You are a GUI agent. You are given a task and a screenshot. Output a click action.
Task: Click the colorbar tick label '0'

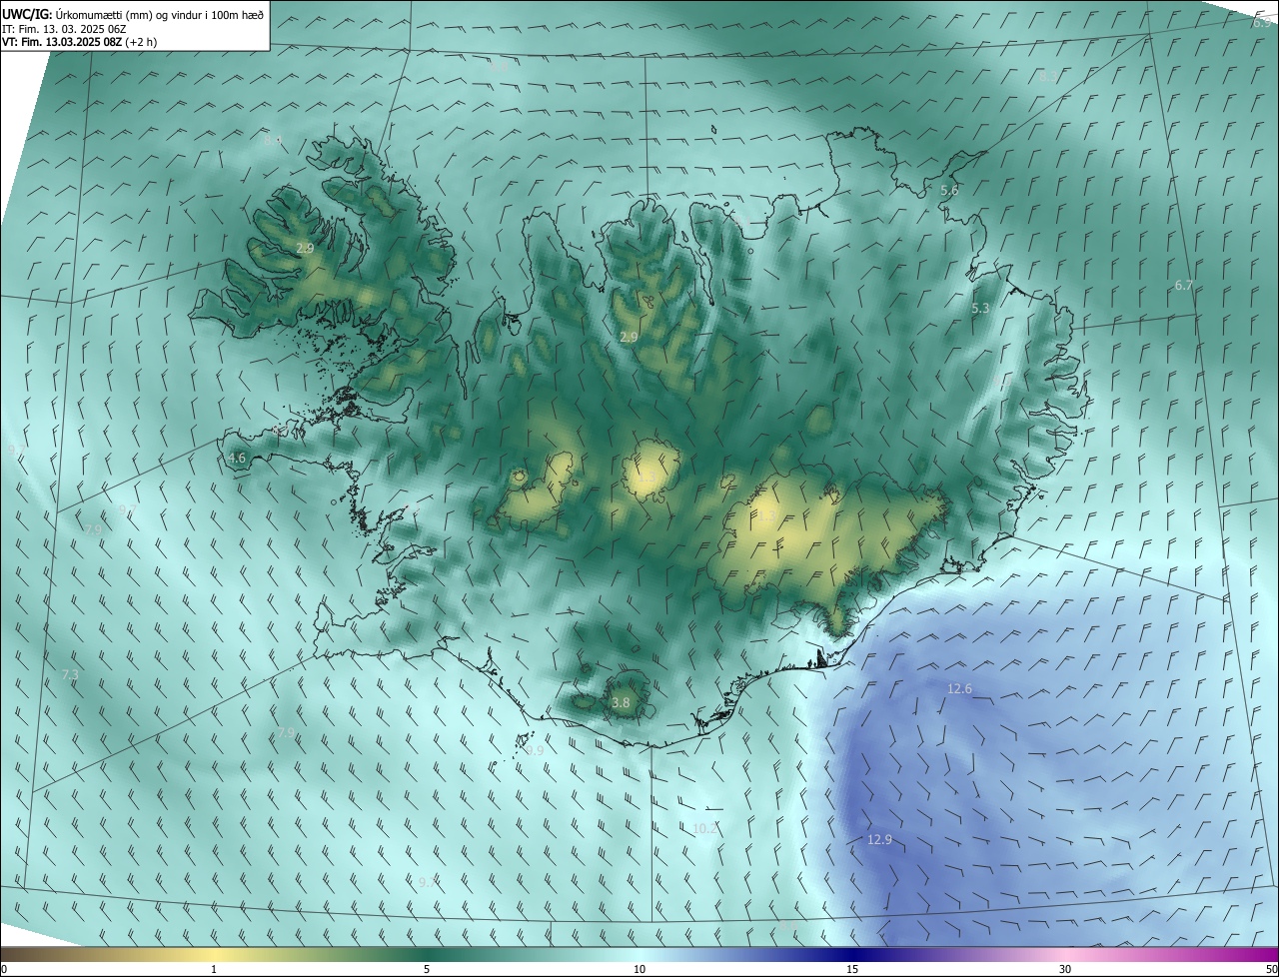click(4, 969)
